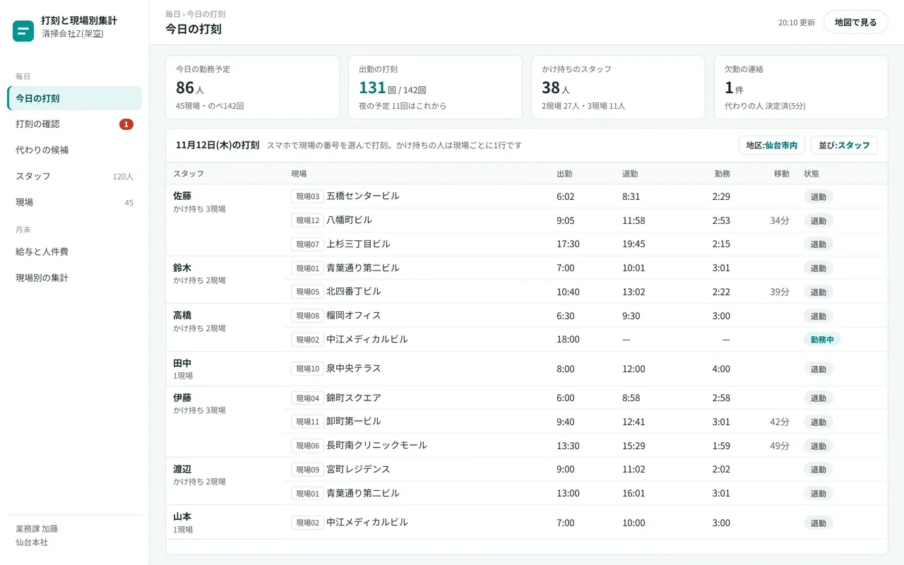904x565 pixels.
Task: Open 現場別の集計 page
Action: 74,278
